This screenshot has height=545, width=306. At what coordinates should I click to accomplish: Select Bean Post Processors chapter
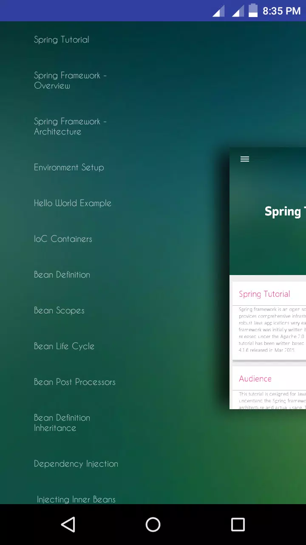coord(75,382)
